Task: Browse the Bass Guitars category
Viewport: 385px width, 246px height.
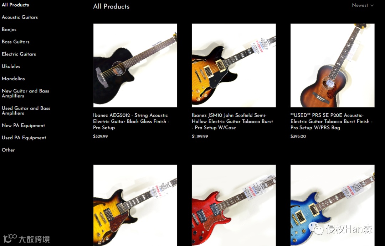Action: click(x=15, y=42)
